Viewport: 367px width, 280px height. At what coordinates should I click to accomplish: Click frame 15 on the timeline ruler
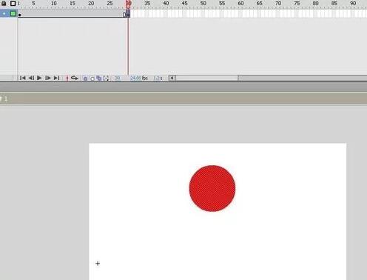click(73, 4)
